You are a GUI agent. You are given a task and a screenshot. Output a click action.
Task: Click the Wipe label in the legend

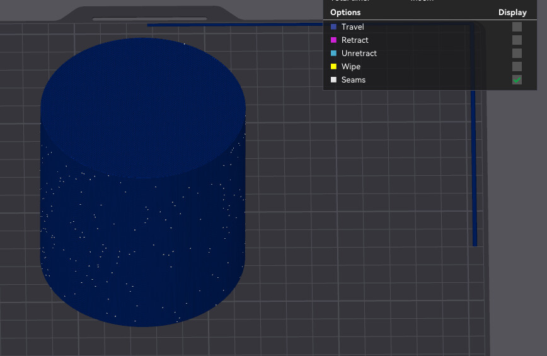351,67
